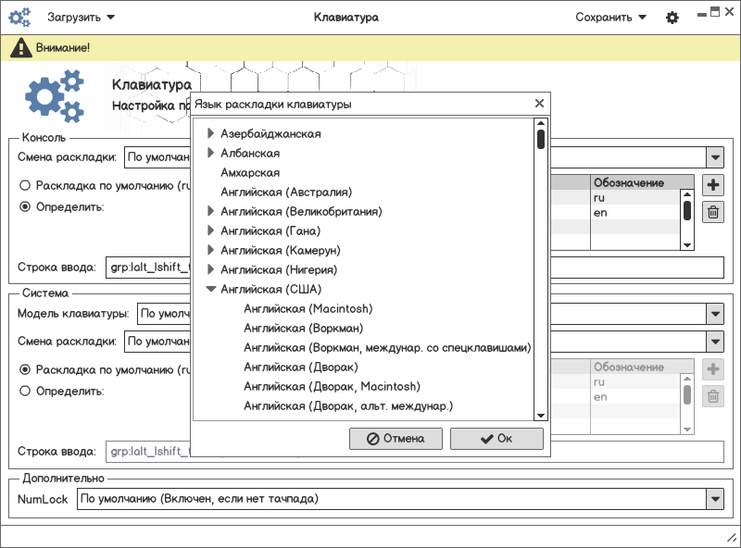Click the disabled trash button in Система
This screenshot has width=741, height=548.
click(712, 396)
